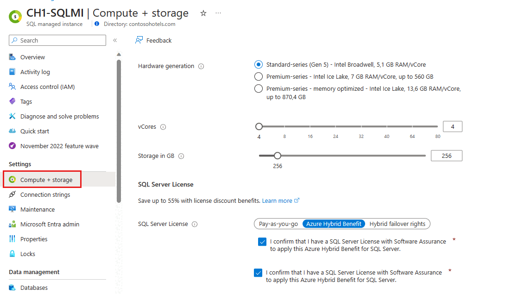Viewport: 512px width, 294px height.
Task: Click the vCores slider handle
Action: pyautogui.click(x=259, y=126)
